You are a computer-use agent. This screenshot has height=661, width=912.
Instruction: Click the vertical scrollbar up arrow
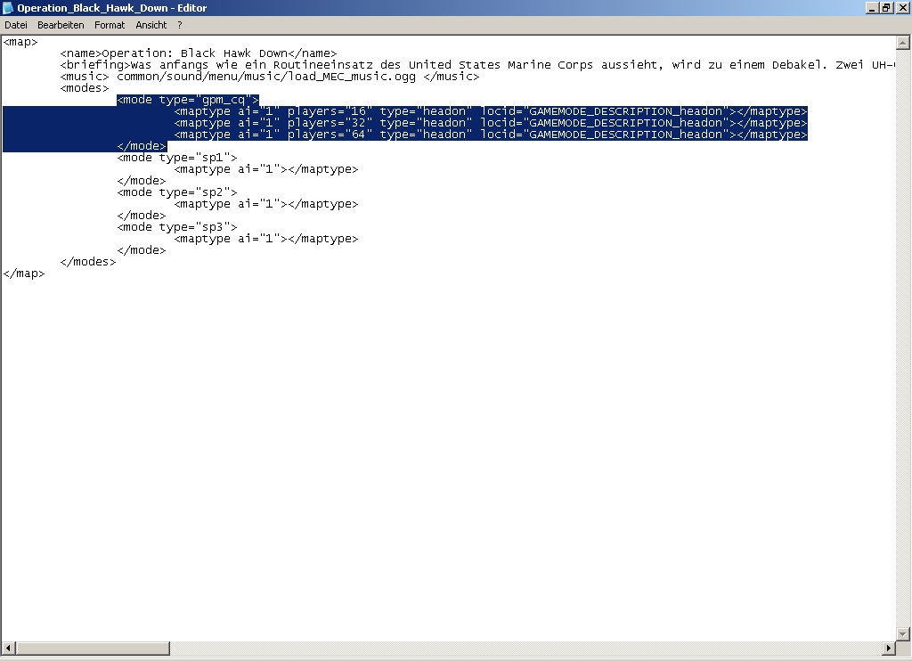pos(903,43)
